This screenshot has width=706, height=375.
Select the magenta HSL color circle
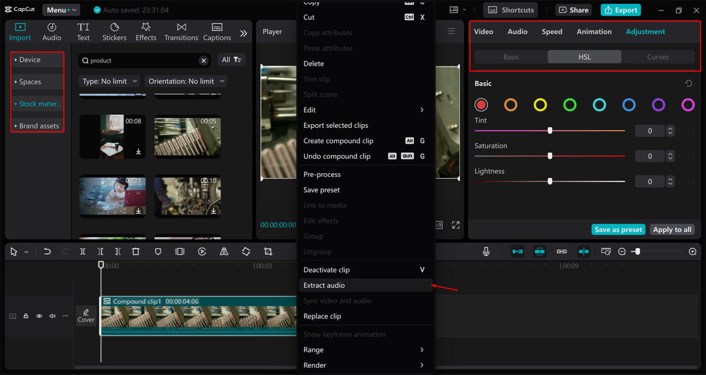(x=688, y=105)
